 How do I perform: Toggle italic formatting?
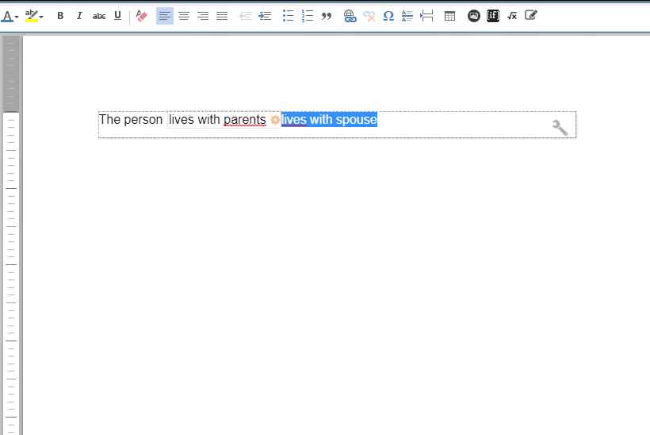point(79,16)
